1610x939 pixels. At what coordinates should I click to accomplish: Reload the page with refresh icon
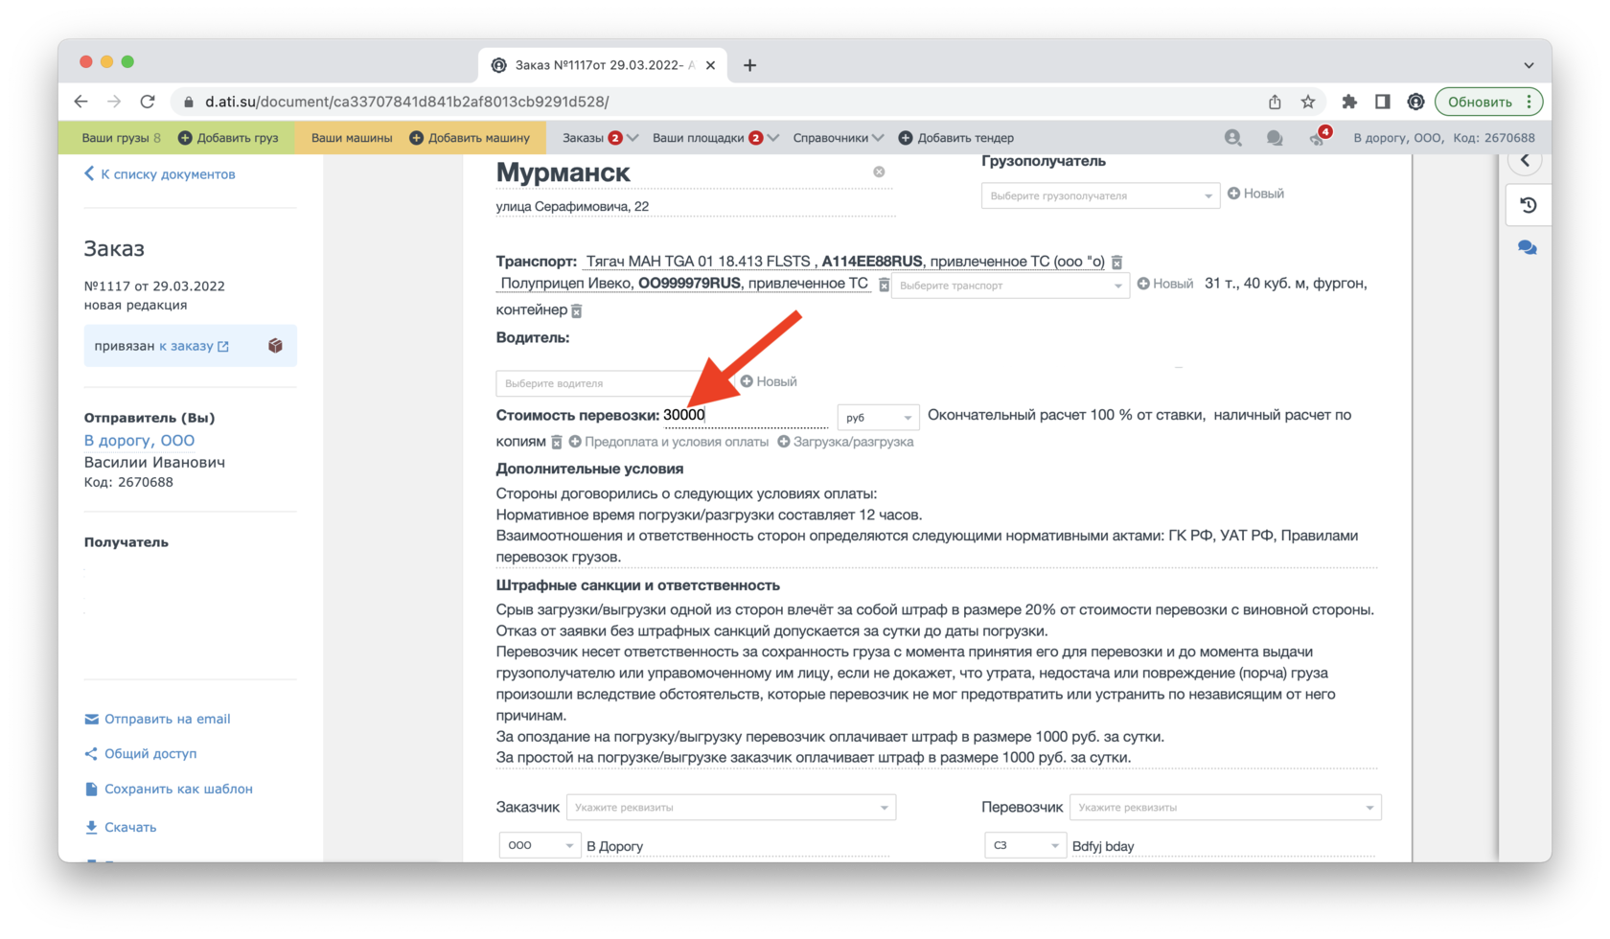pos(148,102)
